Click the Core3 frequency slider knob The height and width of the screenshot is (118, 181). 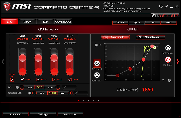(x=70, y=58)
